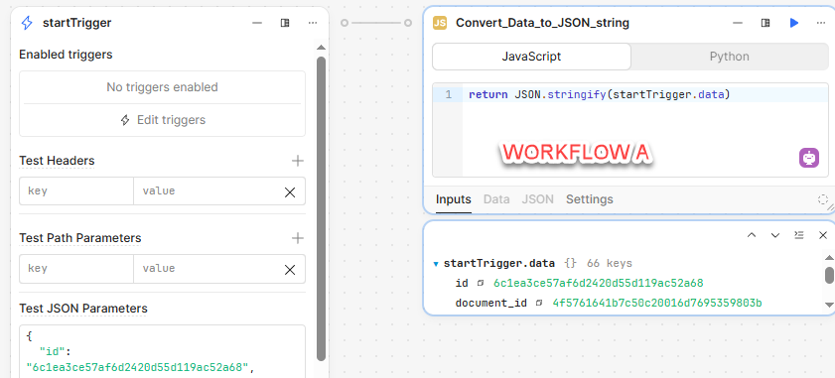Click the startTrigger panel vertical scrollbar
The image size is (835, 378).
pos(321,208)
